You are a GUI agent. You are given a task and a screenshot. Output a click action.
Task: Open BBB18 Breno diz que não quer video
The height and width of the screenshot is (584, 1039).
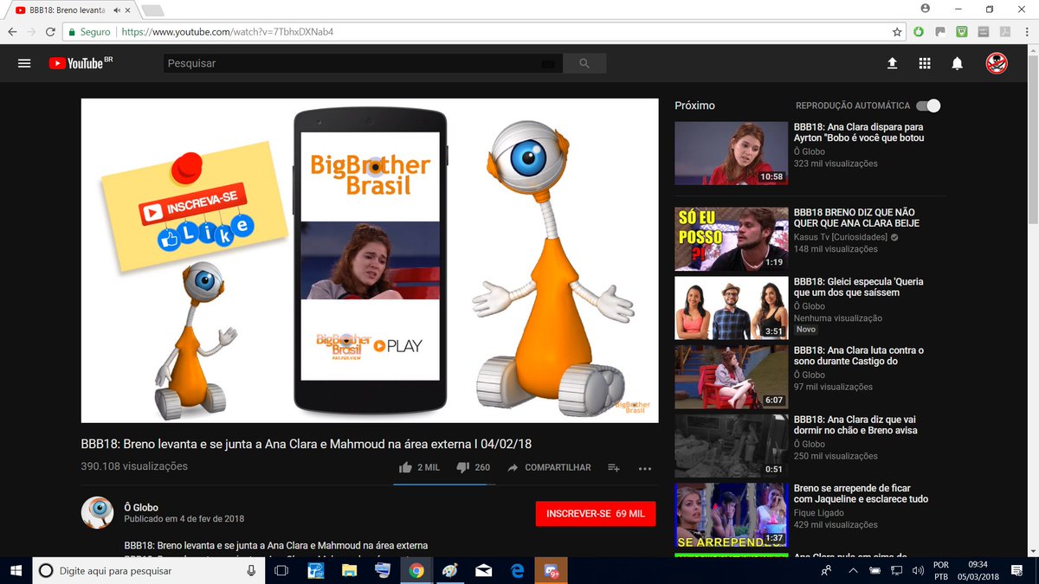(x=856, y=217)
